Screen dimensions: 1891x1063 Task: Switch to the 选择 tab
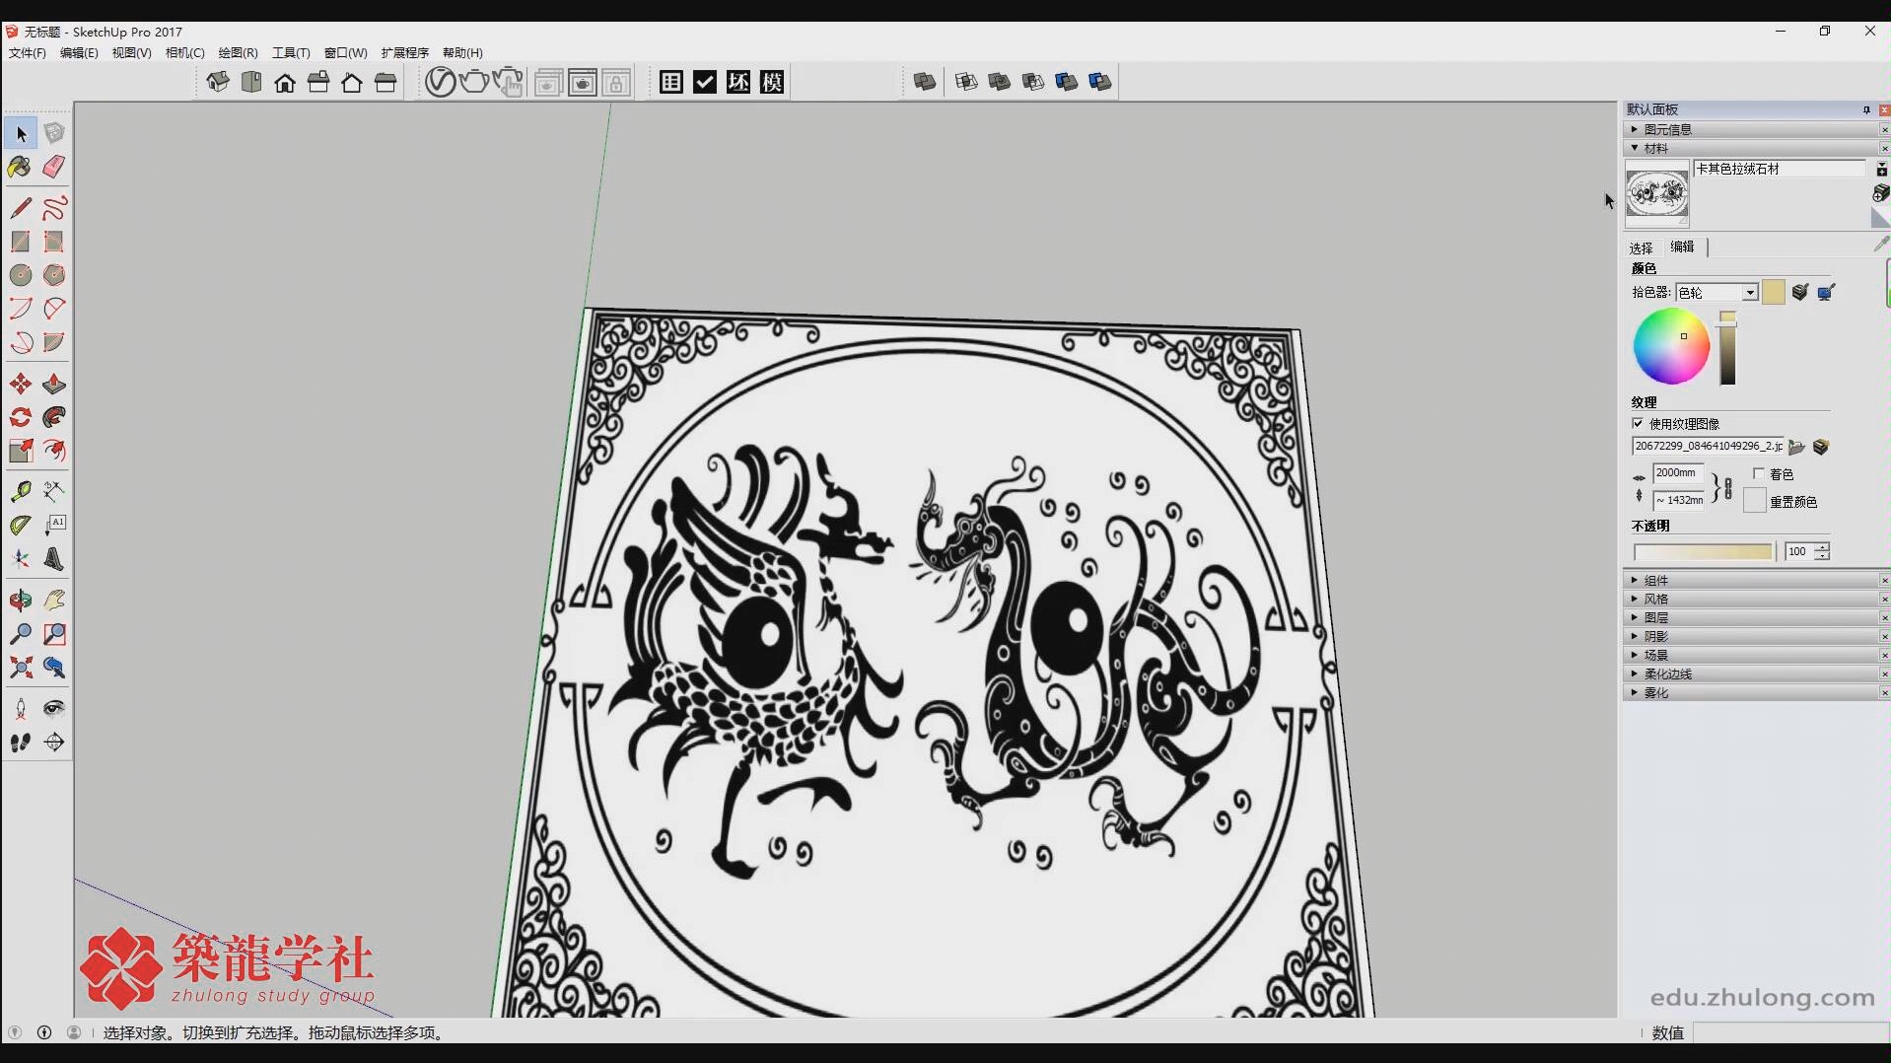(1641, 248)
